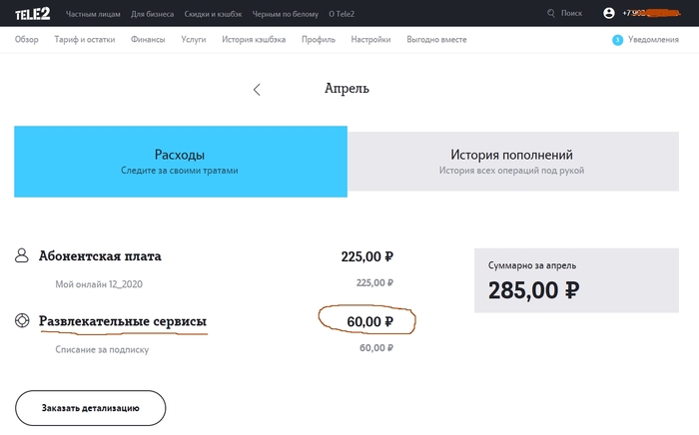Click the search magnifier icon
This screenshot has width=699, height=435.
[x=551, y=13]
